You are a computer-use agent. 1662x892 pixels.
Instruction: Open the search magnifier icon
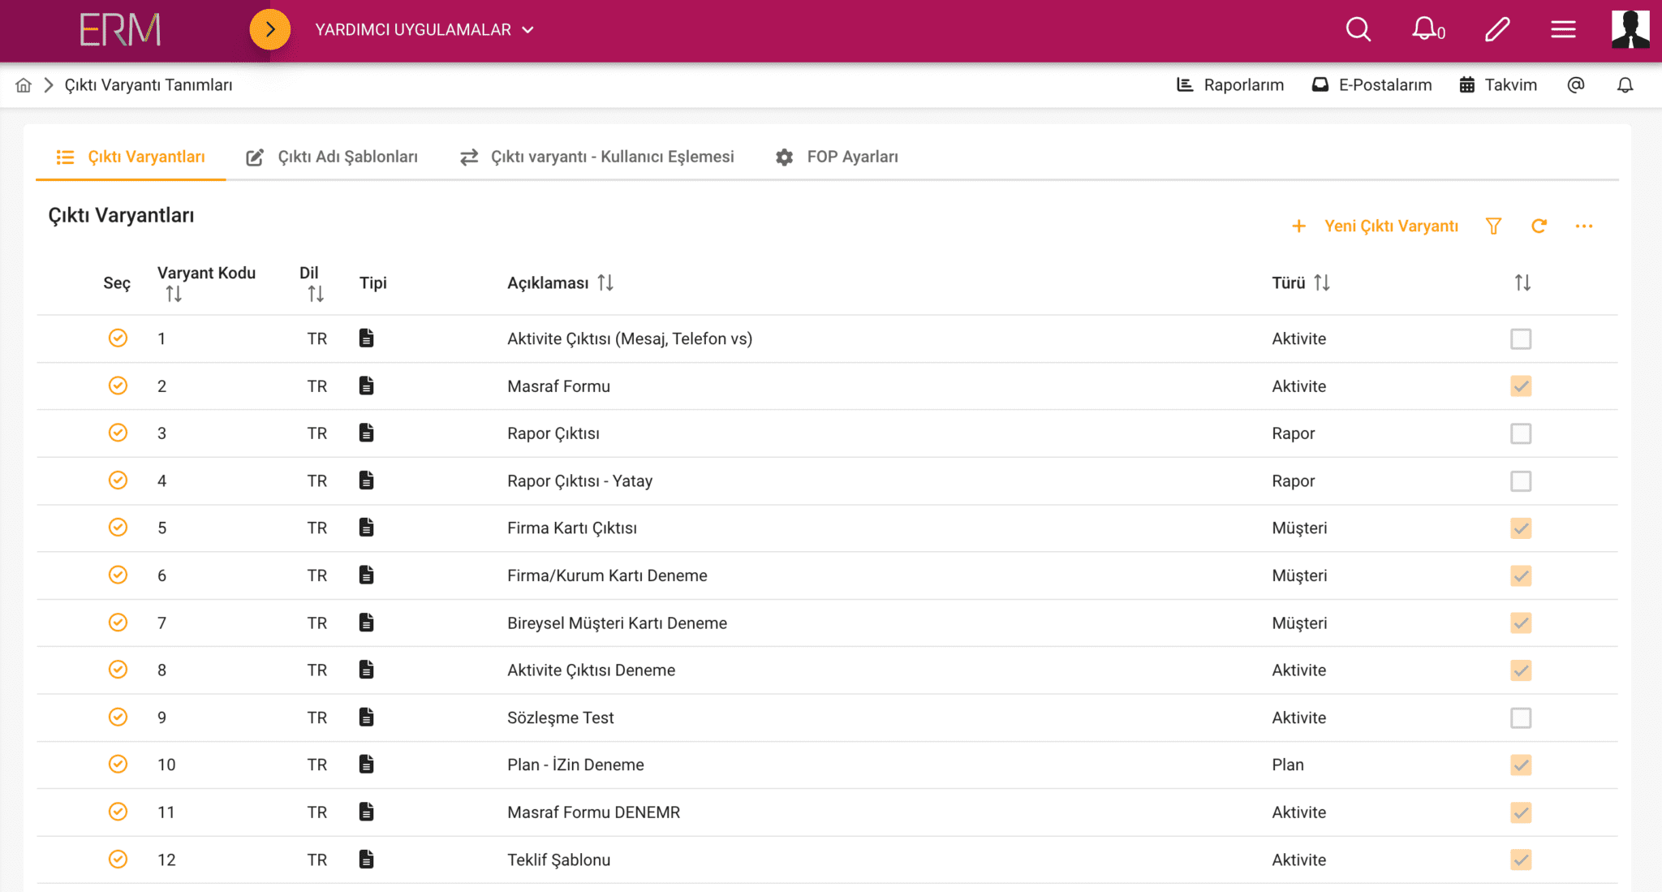click(x=1358, y=30)
